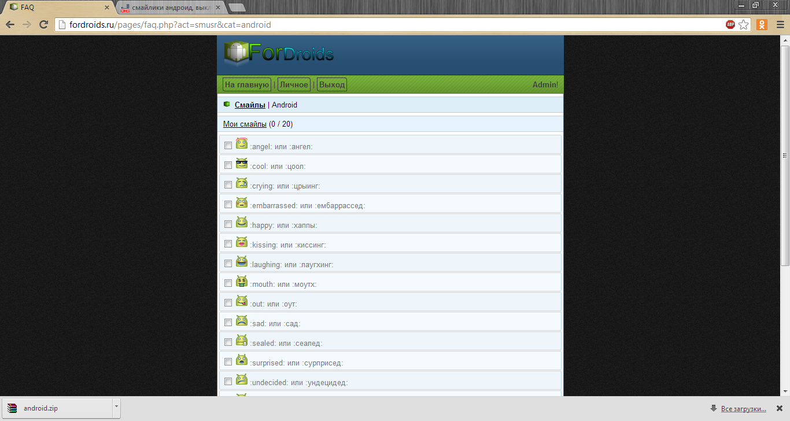Check the box for :undecided: smiley
The image size is (790, 421).
click(228, 382)
